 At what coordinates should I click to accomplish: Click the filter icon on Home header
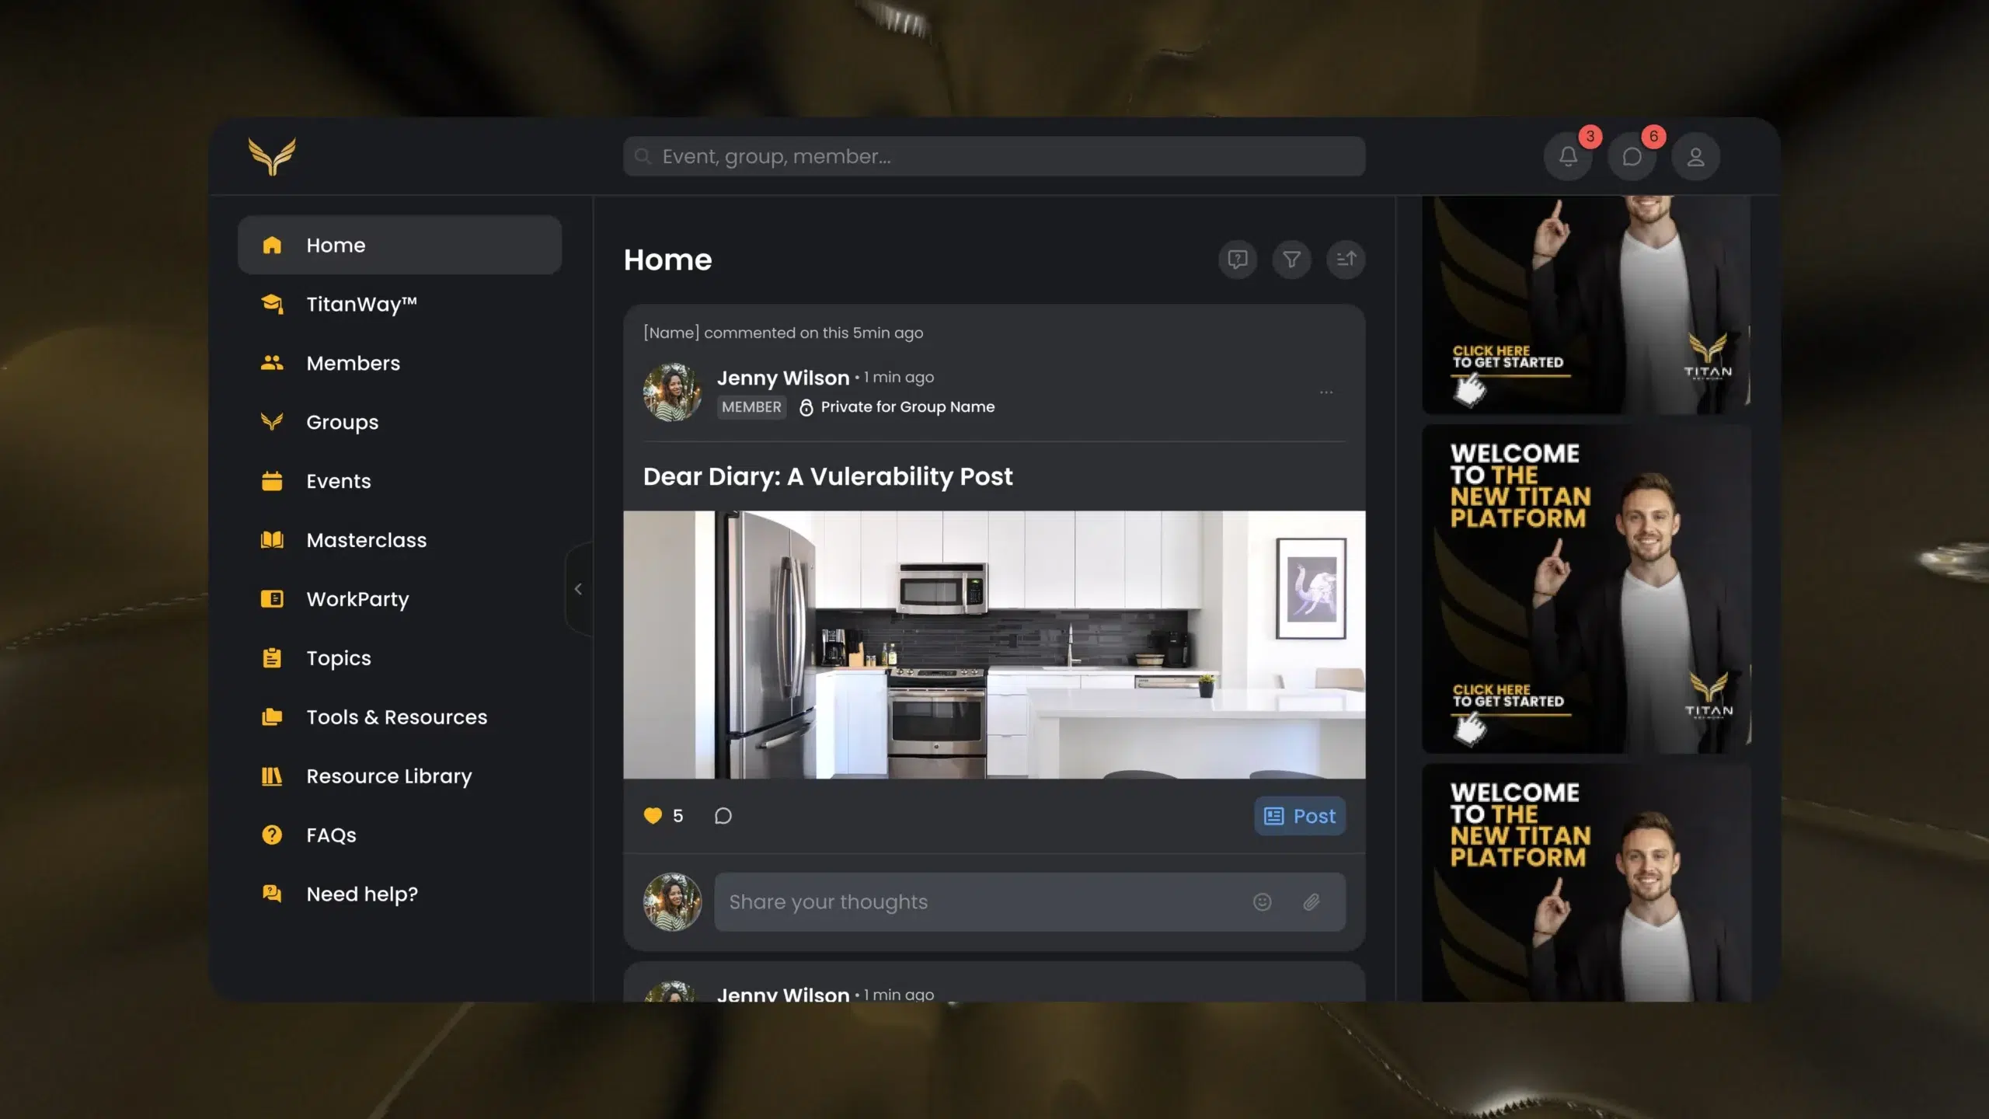pos(1291,260)
